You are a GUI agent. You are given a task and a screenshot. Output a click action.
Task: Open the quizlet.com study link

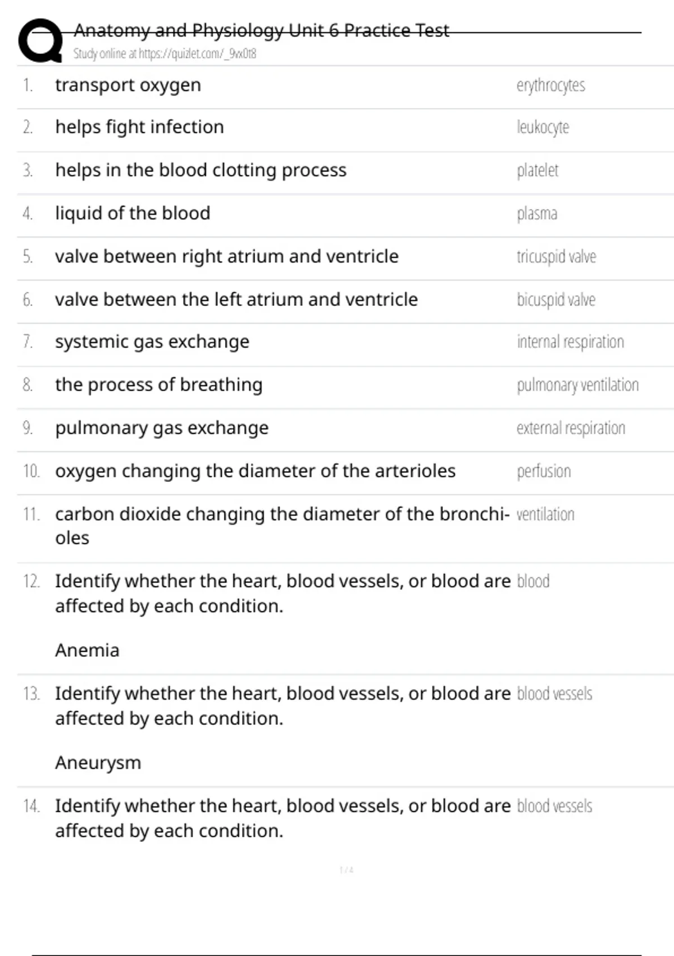(x=165, y=54)
